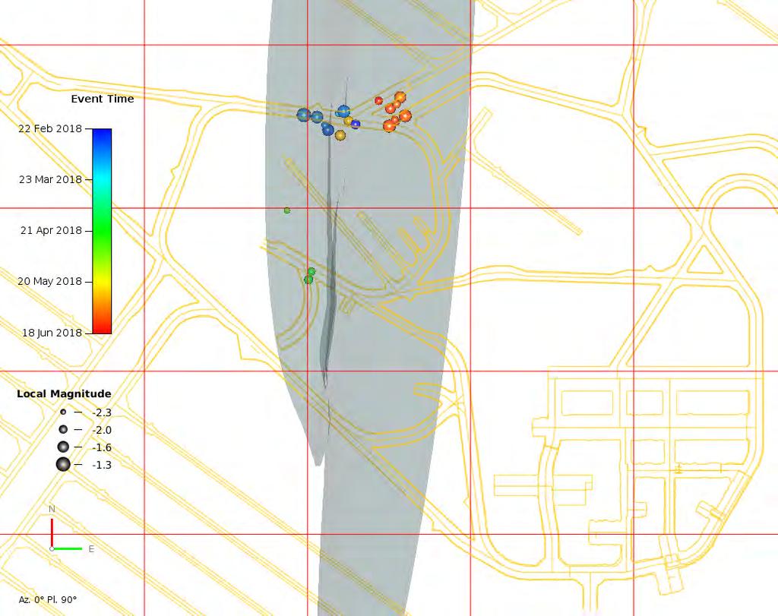Click the "20 May 2018" date label

(x=49, y=281)
